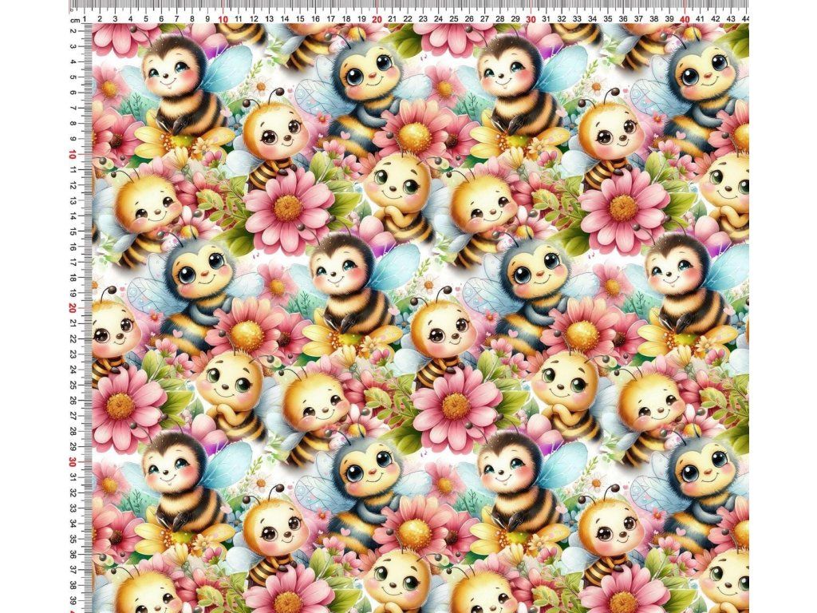Click red "10" on the horizontal ruler
Viewport: 817px width, 613px height.
[223, 19]
